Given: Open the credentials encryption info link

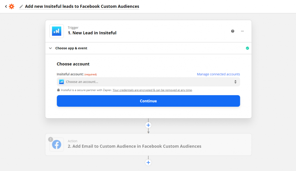Looking at the screenshot, I should 152,90.
